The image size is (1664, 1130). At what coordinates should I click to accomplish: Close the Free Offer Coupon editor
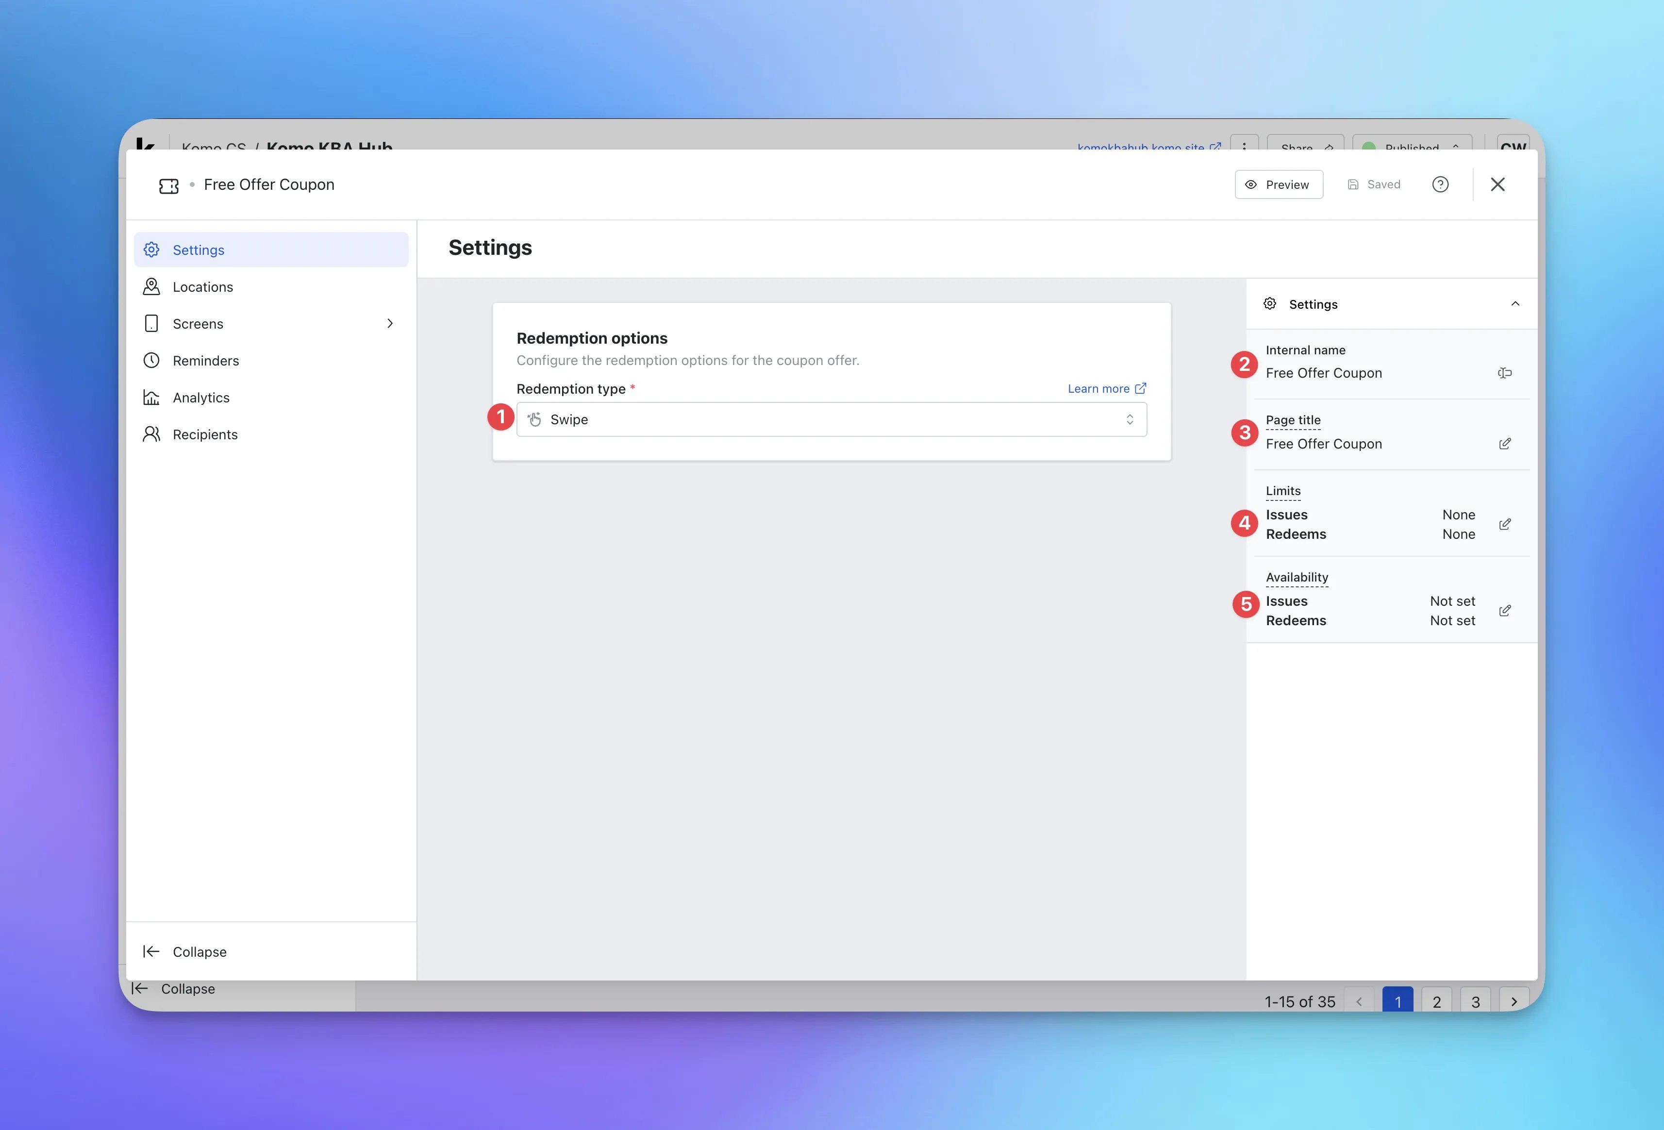(x=1498, y=185)
